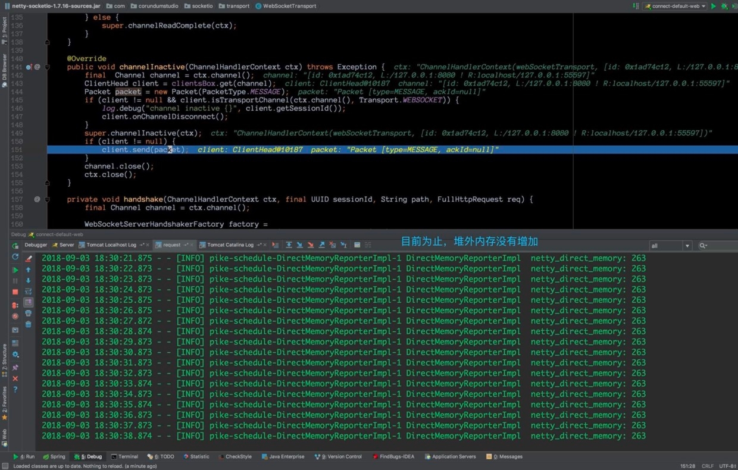Click the green Run button in top toolbar
The width and height of the screenshot is (738, 470).
pos(714,6)
